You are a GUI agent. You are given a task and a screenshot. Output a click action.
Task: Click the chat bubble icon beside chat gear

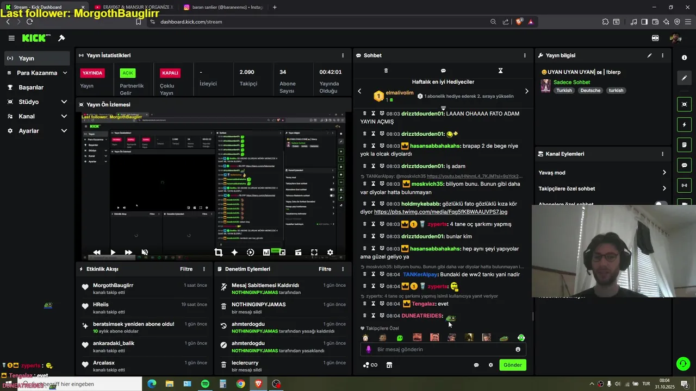click(476, 365)
